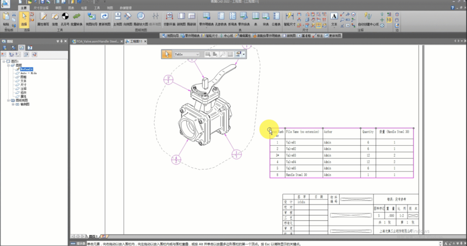Switch to the FOA_Valve.asm document tab

pyautogui.click(x=97, y=42)
